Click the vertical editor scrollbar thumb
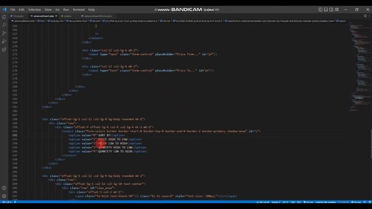This screenshot has width=372, height=209. pos(371,143)
